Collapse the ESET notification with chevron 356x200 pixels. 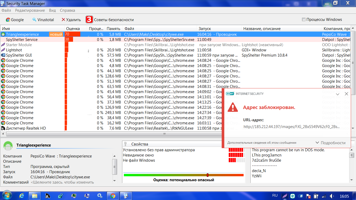pyautogui.click(x=337, y=94)
